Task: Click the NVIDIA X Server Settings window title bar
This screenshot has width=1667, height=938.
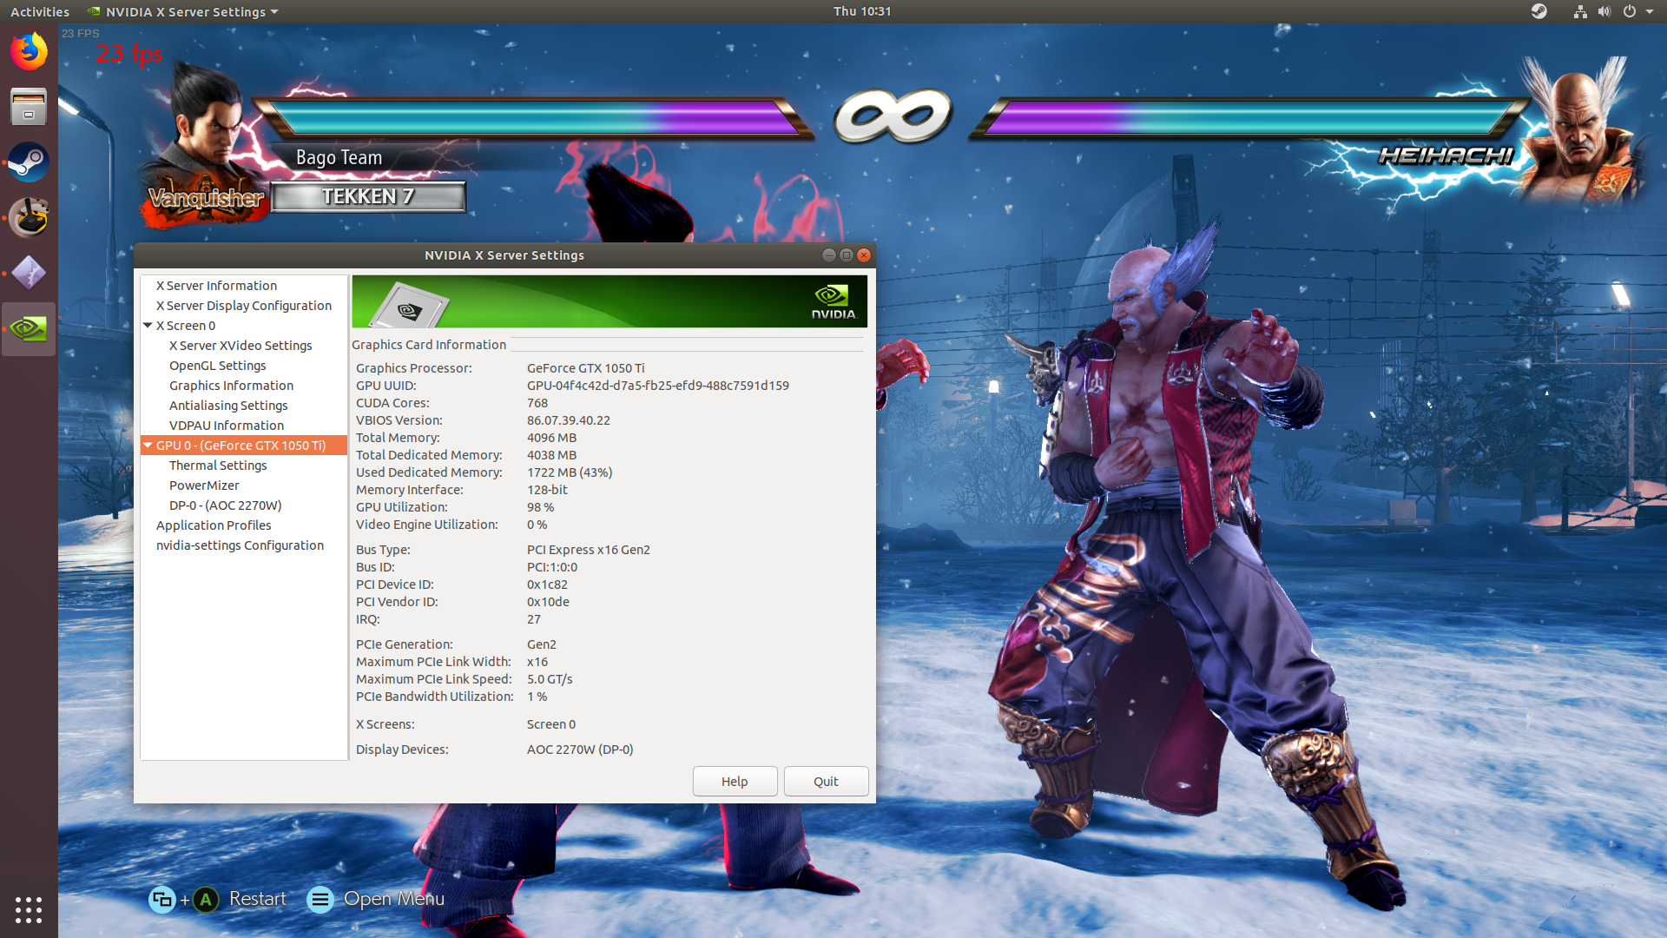Action: 504,255
